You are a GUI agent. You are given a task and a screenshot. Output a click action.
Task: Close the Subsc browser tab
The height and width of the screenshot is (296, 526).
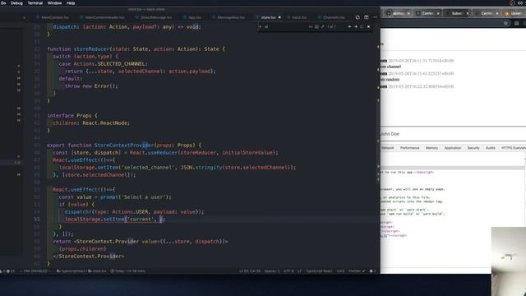coord(468,13)
